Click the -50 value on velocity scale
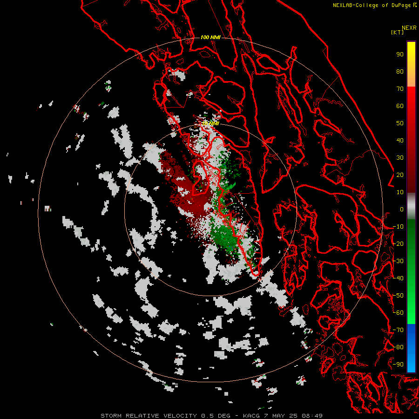The image size is (419, 419). (398, 296)
